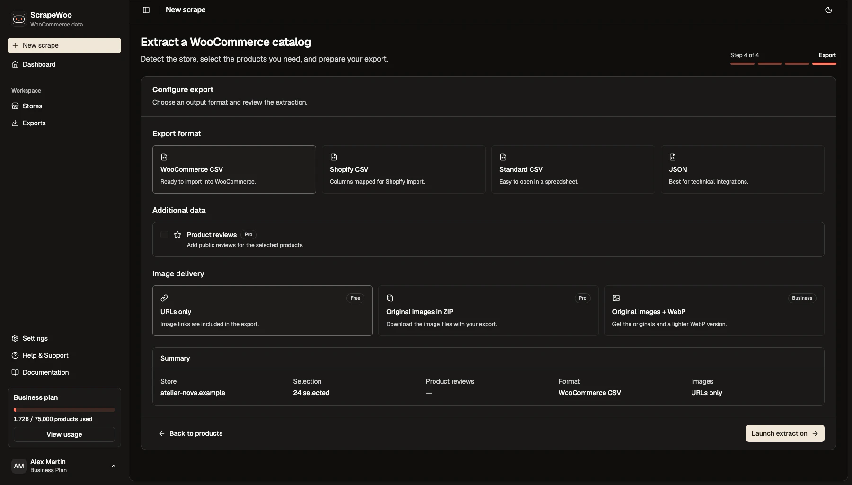Select Original images in ZIP delivery
Viewport: 852px width, 485px height.
tap(488, 310)
